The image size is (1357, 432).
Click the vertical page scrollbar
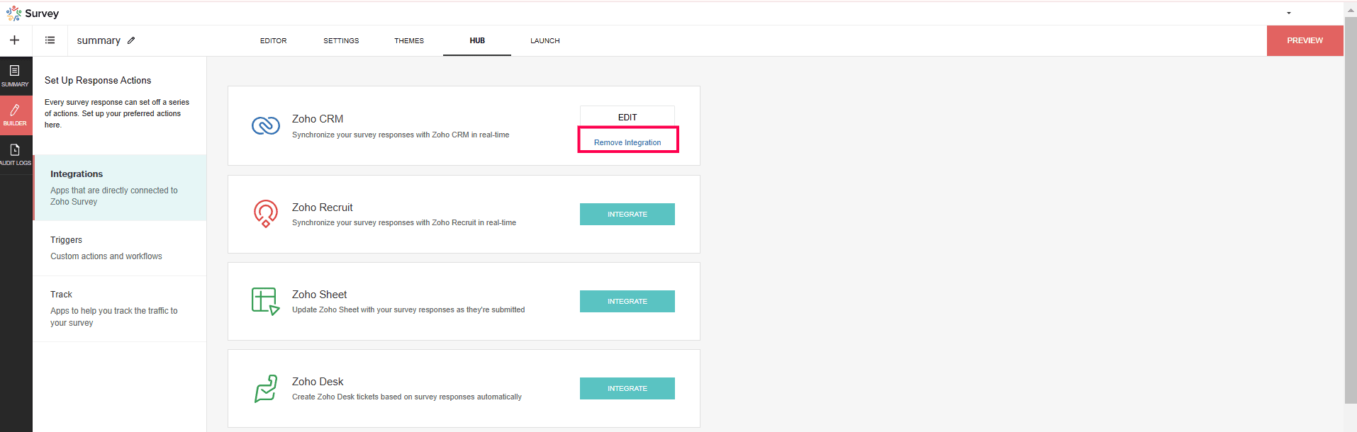pyautogui.click(x=1351, y=210)
